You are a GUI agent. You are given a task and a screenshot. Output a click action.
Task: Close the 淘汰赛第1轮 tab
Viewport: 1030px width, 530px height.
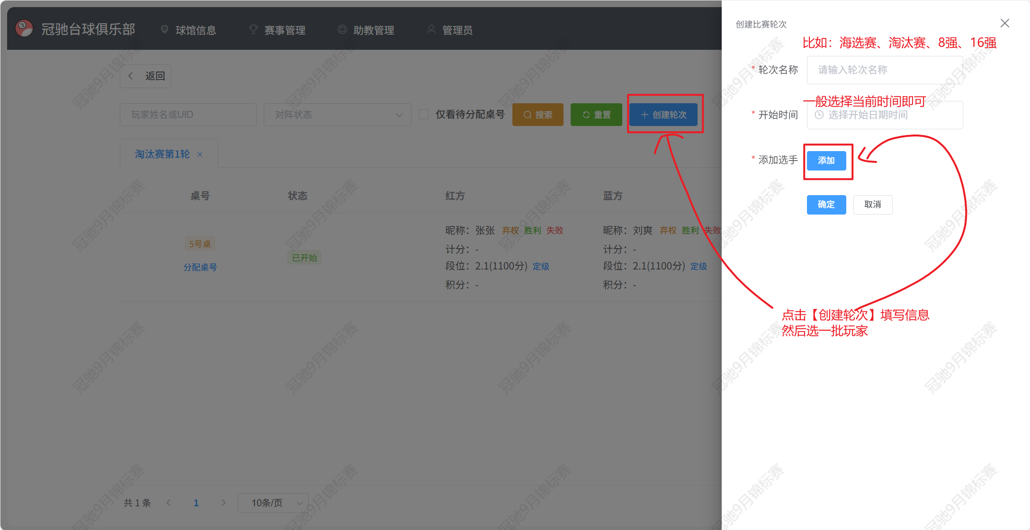[200, 154]
